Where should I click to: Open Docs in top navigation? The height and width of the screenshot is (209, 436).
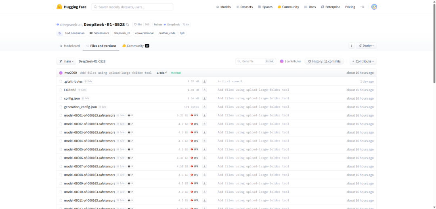point(310,7)
